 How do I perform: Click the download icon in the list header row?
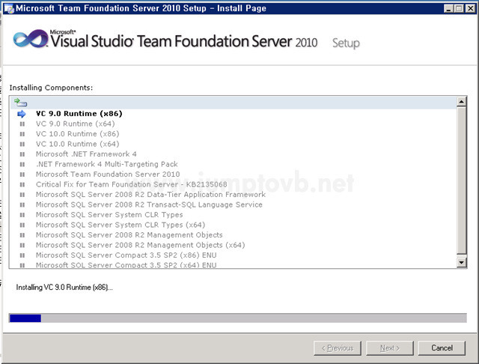21,103
